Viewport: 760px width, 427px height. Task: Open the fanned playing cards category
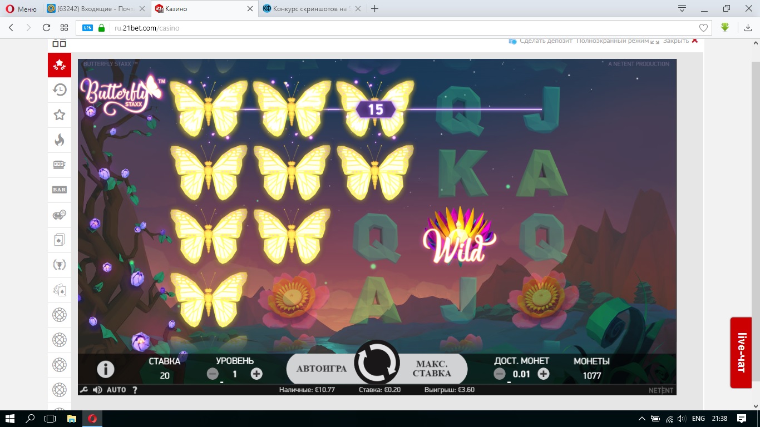(60, 290)
